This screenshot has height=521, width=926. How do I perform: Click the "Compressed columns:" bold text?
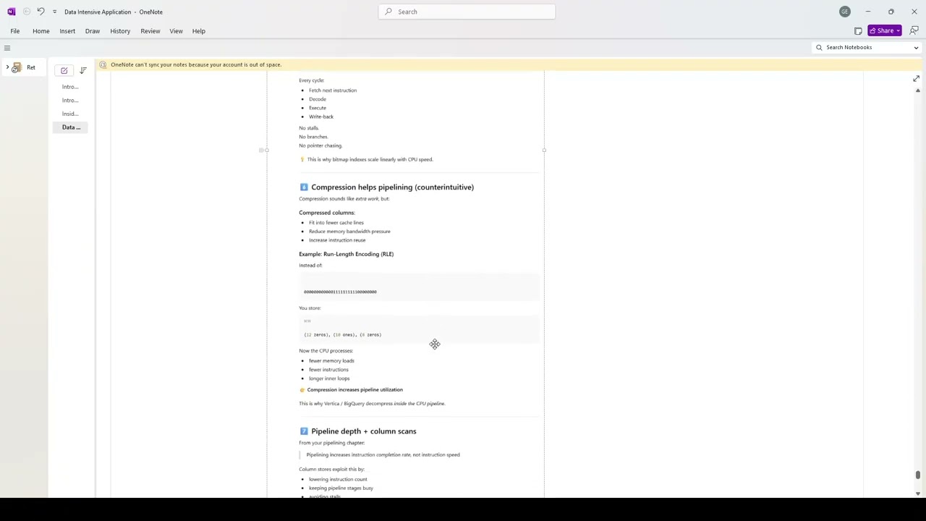[x=327, y=213]
